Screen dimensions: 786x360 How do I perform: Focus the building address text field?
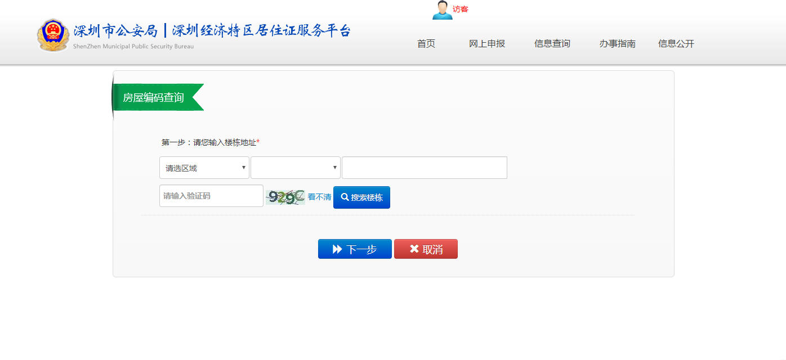(425, 168)
